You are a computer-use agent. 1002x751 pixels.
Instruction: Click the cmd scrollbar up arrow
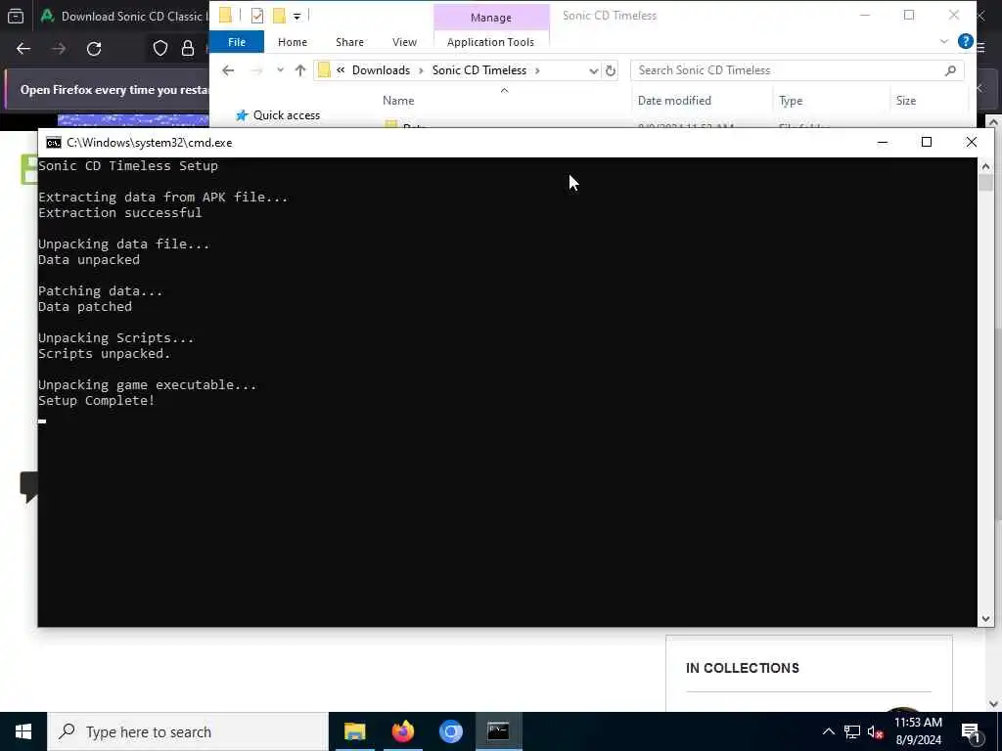985,166
